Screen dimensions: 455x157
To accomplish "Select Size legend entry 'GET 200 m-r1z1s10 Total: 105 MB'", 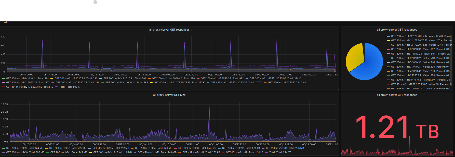I will click(23, 152).
